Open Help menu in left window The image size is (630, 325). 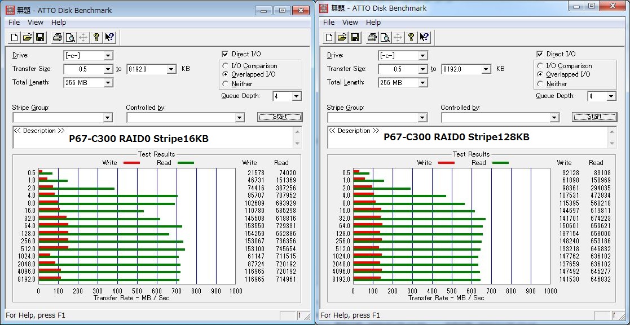click(x=59, y=23)
